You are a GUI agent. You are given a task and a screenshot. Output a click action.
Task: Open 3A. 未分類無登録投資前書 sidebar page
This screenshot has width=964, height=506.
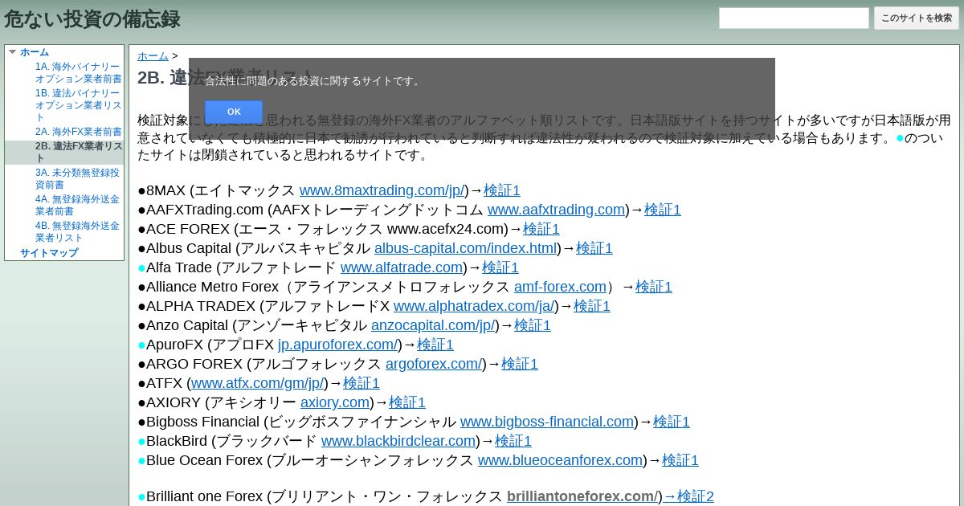tap(77, 179)
